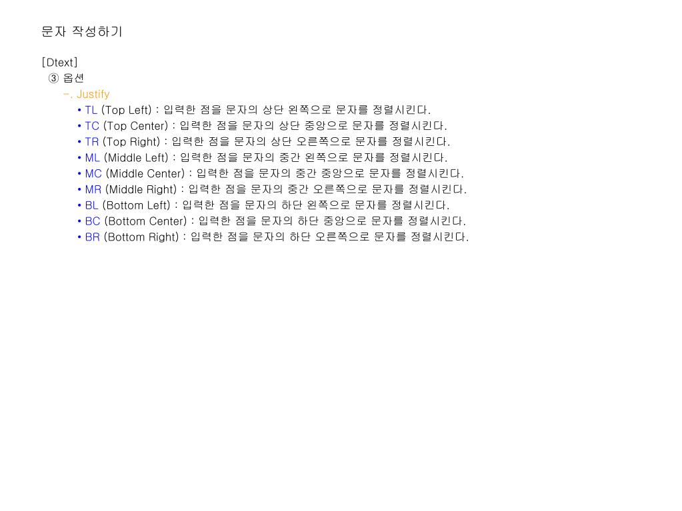
Task: Click '하단 중앙으로' in the BC line
Action: pyautogui.click(x=332, y=221)
